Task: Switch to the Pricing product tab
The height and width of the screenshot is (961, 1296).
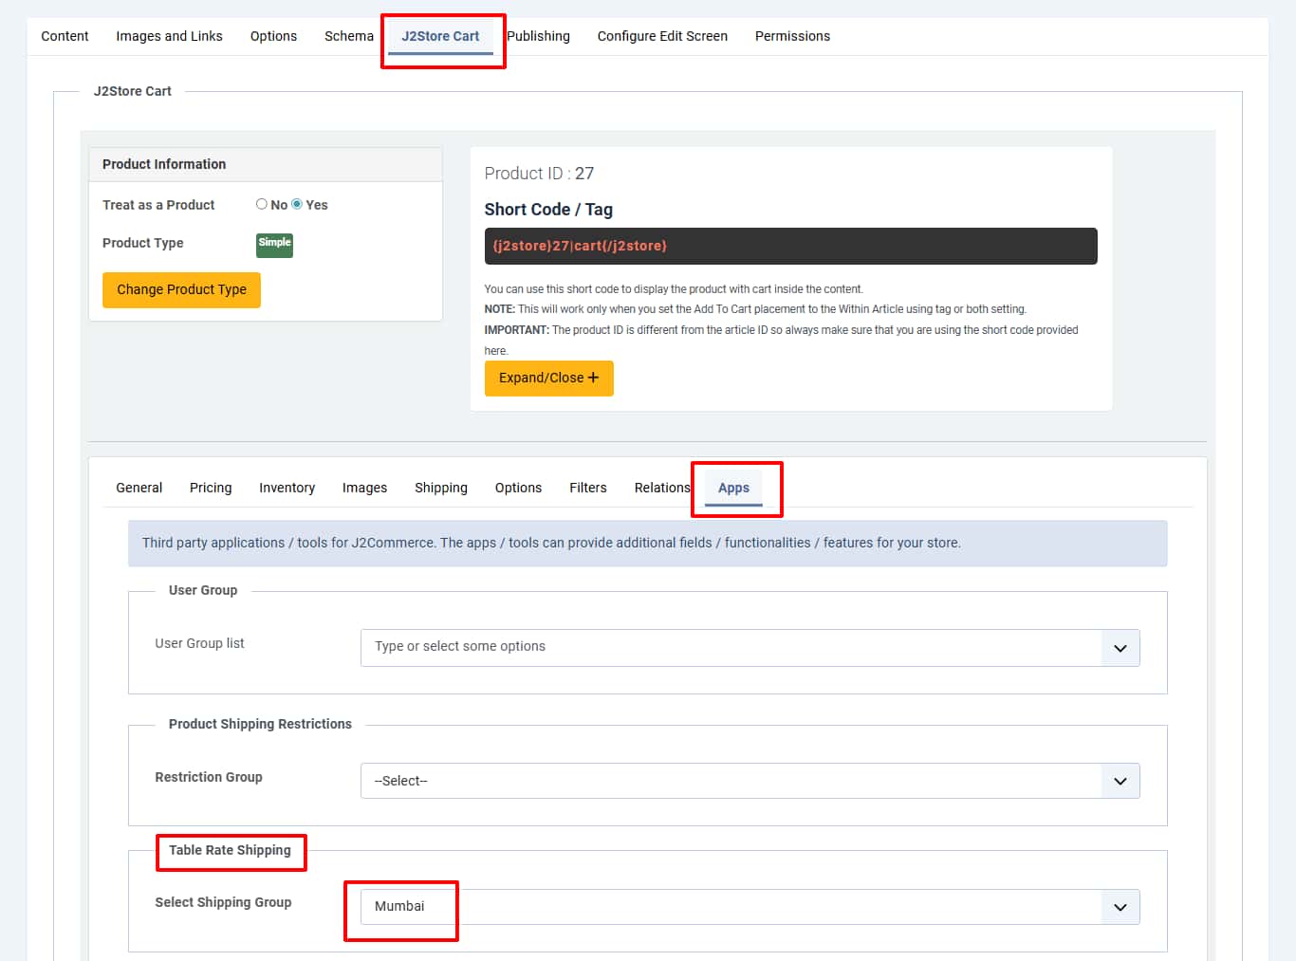Action: (x=211, y=488)
